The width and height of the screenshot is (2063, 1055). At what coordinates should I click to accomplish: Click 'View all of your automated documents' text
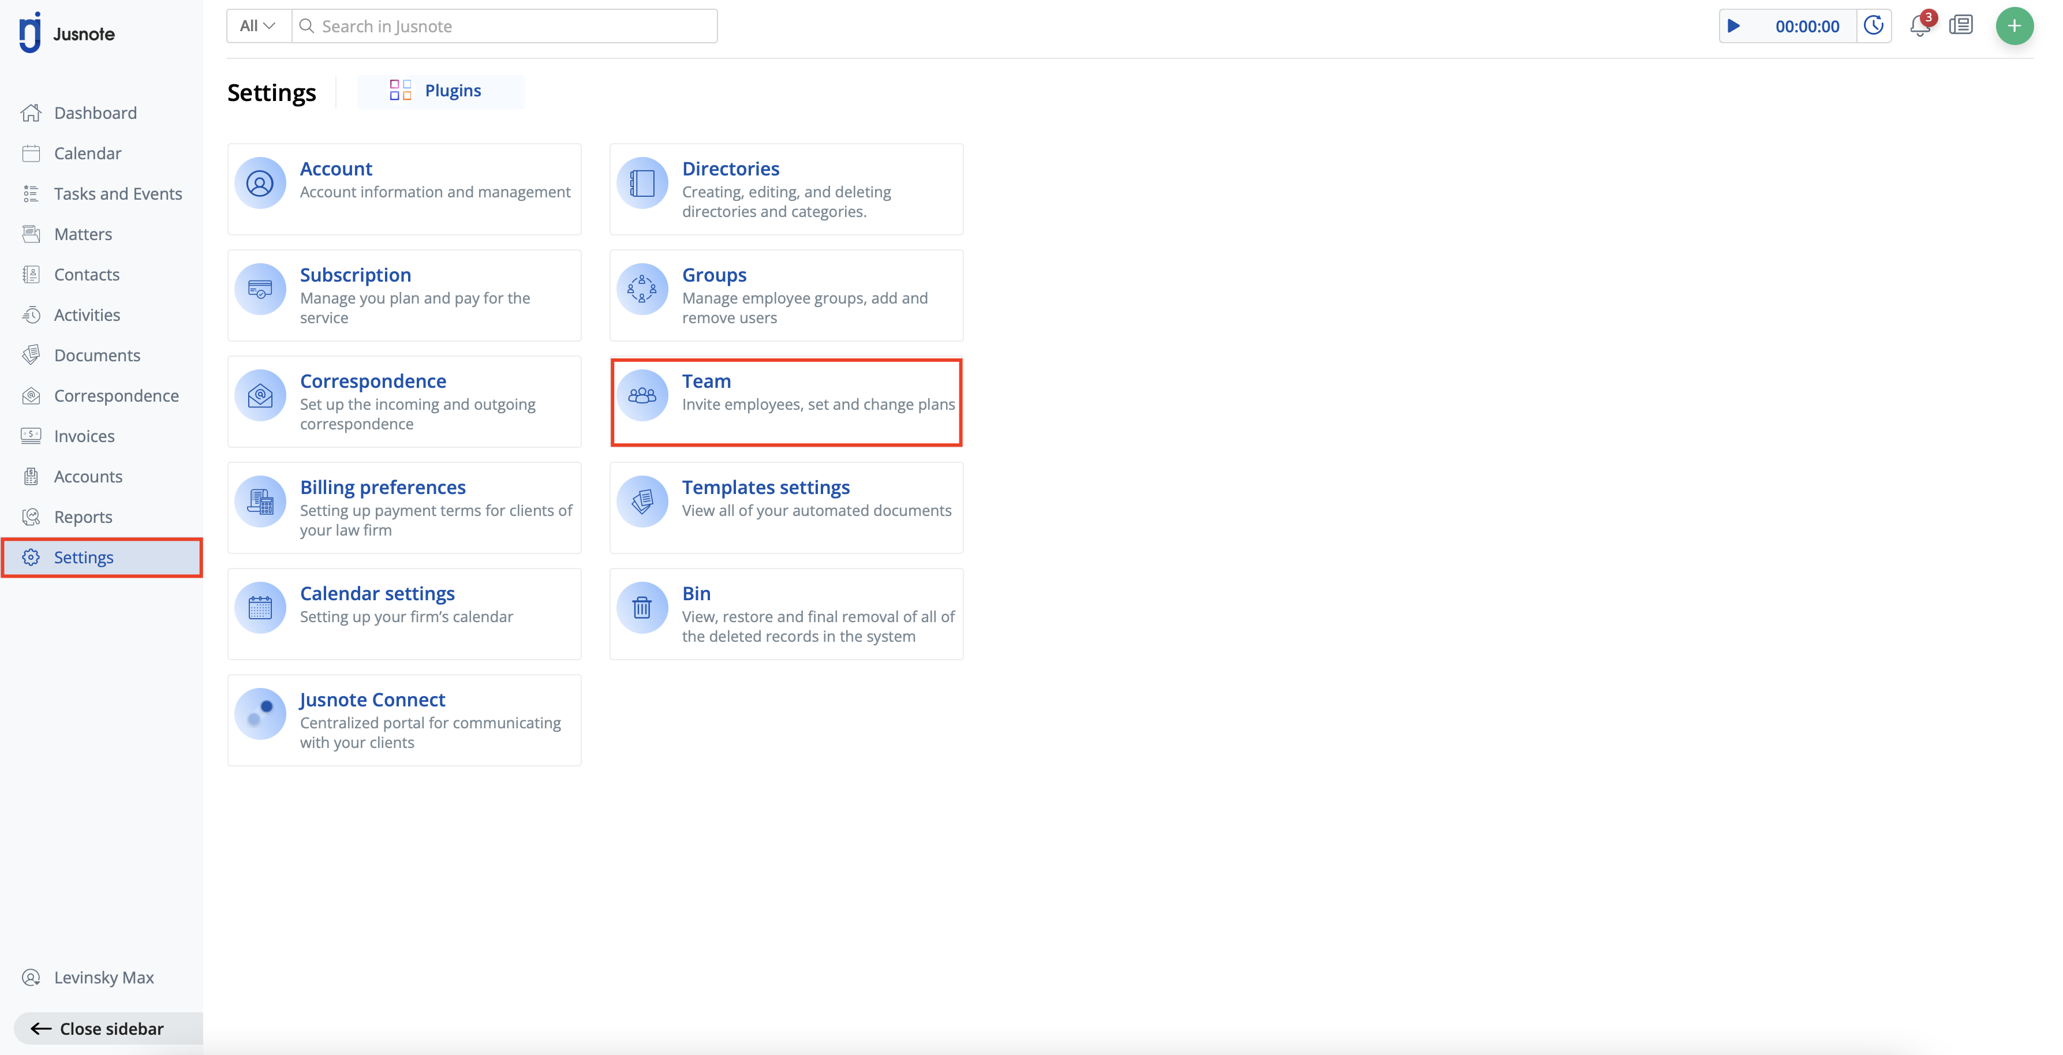(x=817, y=511)
